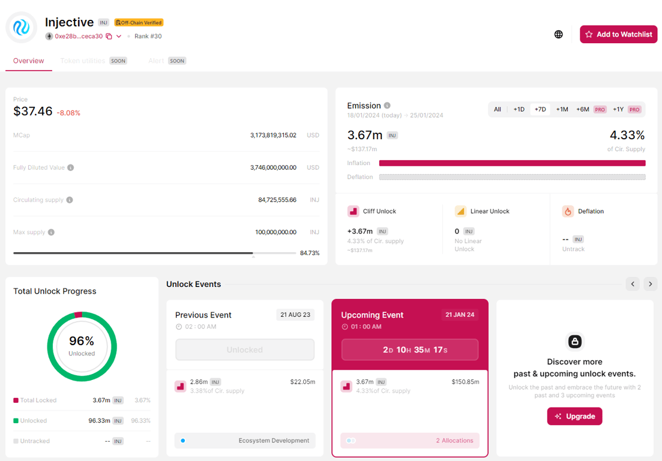The height and width of the screenshot is (461, 662).
Task: Click the Injective token logo
Action: coord(21,27)
